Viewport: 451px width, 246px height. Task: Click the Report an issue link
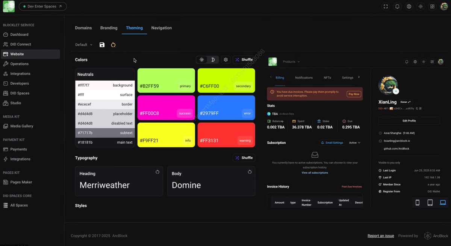click(381, 236)
